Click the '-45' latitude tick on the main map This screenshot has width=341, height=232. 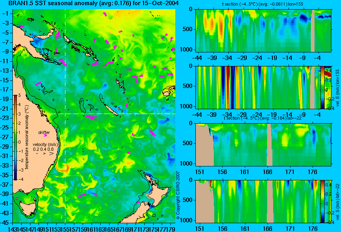point(5,223)
